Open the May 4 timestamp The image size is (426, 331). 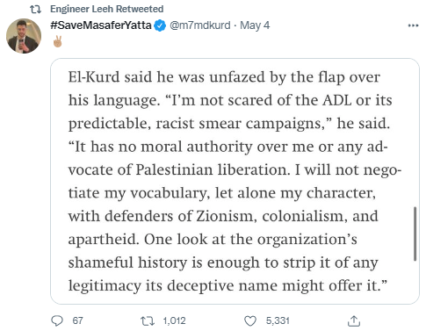click(x=255, y=25)
